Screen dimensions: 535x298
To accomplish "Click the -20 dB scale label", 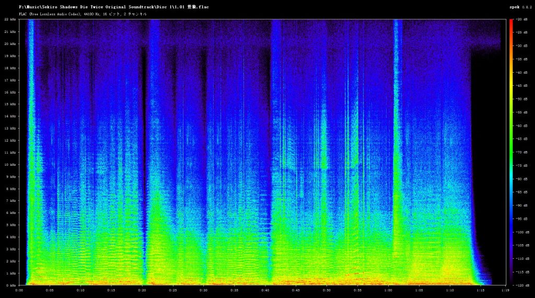I will (522, 19).
